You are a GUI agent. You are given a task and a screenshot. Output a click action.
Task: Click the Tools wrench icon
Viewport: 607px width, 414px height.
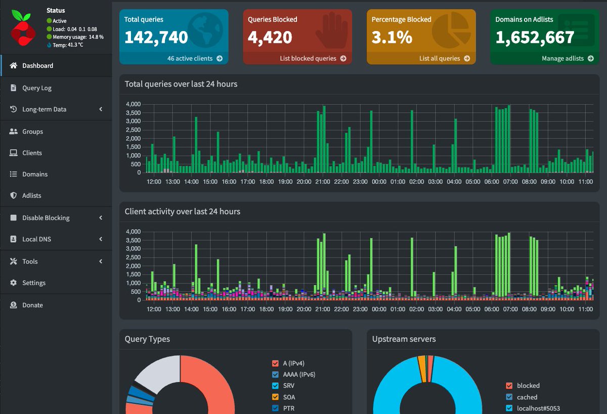point(14,261)
